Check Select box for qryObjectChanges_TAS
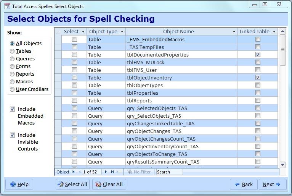Screen dimensions: 292x196 point(74,131)
